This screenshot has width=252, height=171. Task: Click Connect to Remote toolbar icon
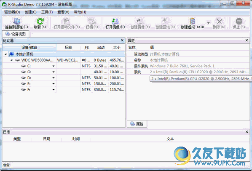click(16, 21)
